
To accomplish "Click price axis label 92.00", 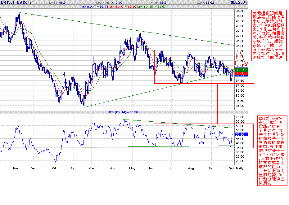I will tap(240, 36).
